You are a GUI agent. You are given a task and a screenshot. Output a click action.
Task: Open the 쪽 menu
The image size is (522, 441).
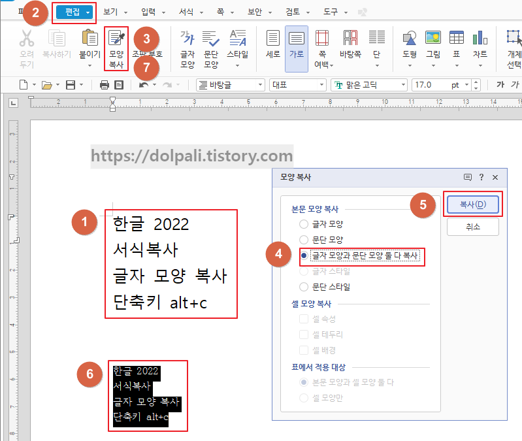(x=225, y=12)
